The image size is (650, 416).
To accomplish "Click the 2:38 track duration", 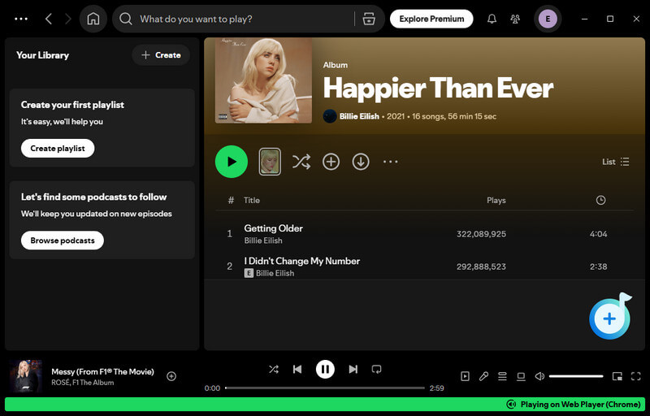I will click(x=598, y=266).
